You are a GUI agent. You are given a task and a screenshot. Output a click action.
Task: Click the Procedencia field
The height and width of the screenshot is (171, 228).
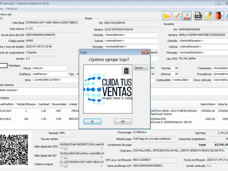(x=220, y=74)
